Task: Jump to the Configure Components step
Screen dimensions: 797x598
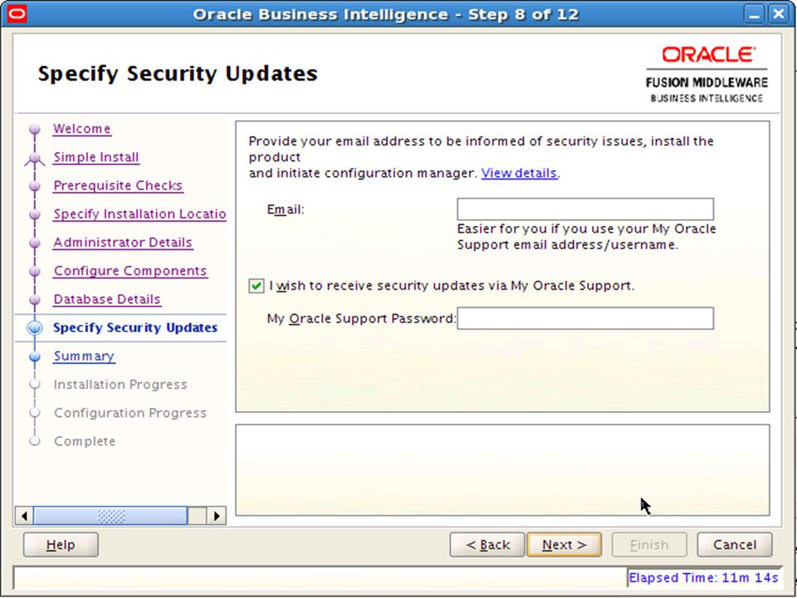Action: coord(130,271)
